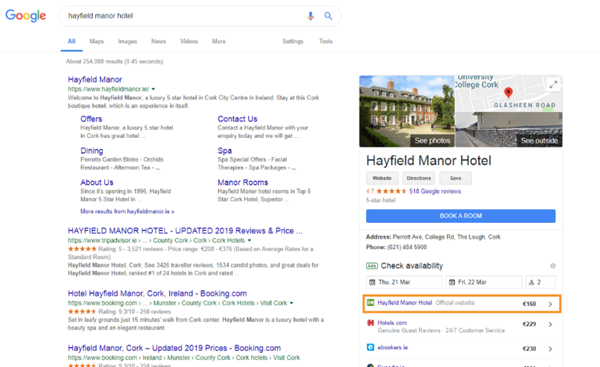The height and width of the screenshot is (367, 600).
Task: Switch to the Maps tab
Action: (x=96, y=42)
